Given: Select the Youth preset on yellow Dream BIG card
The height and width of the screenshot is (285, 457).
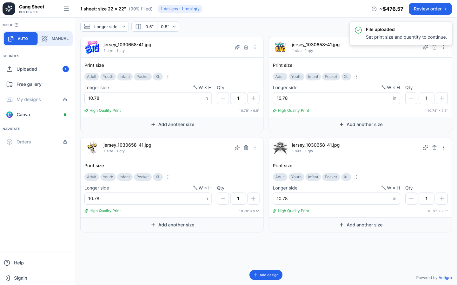Looking at the screenshot, I should 296,77.
